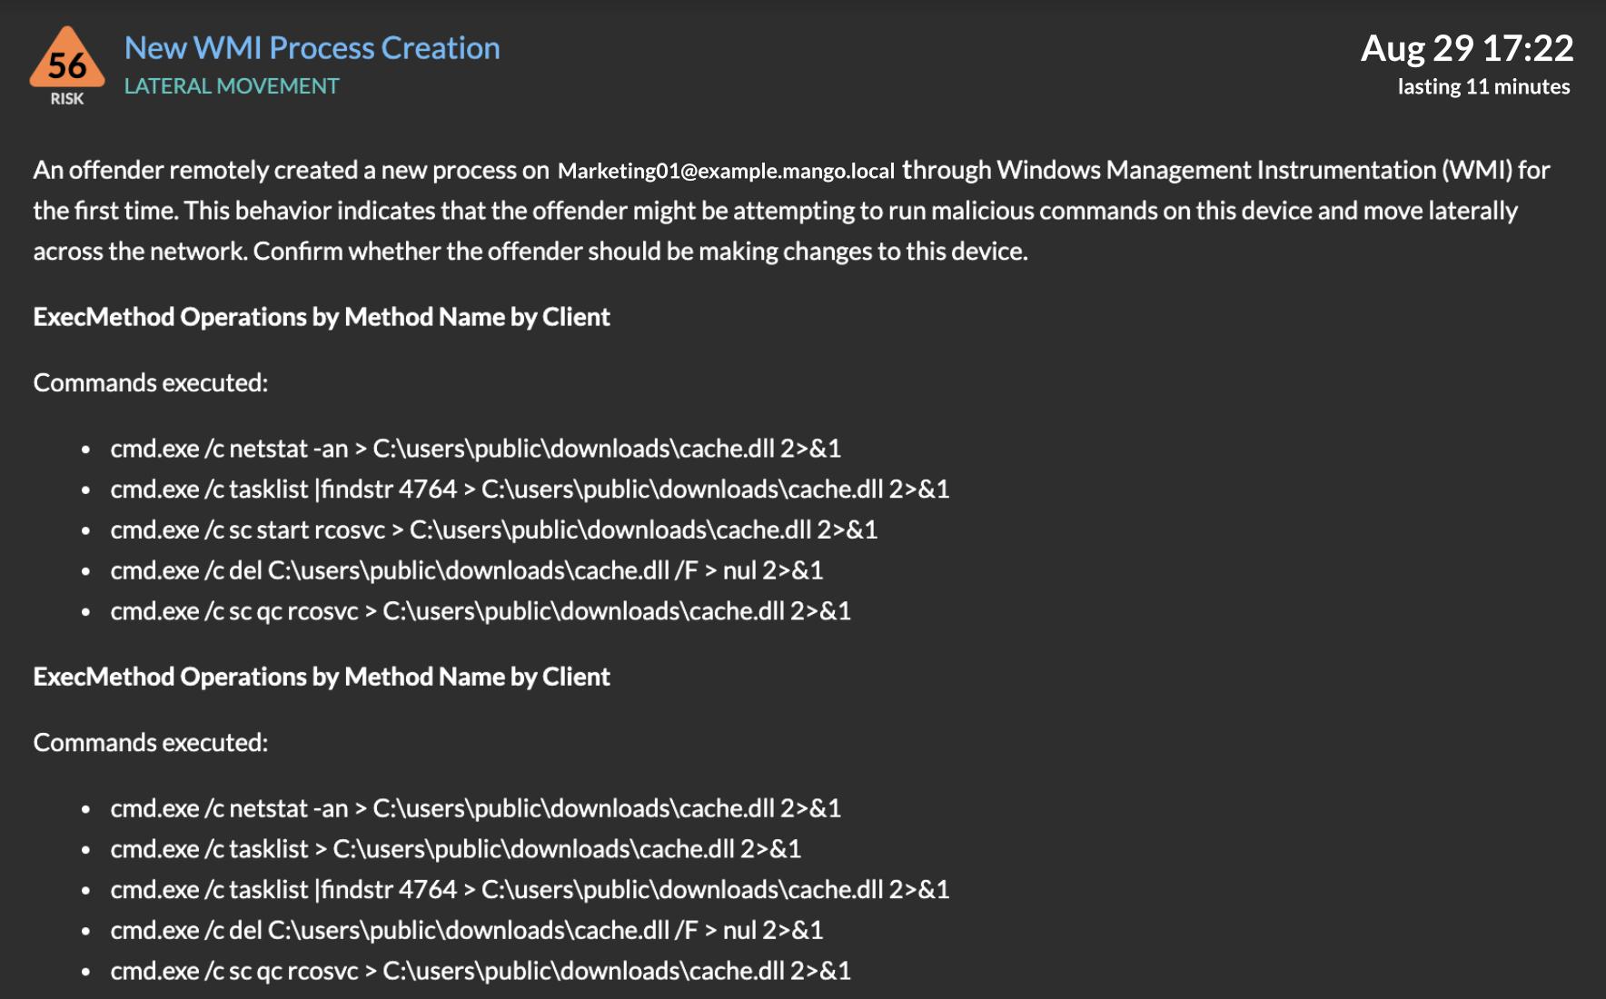This screenshot has height=999, width=1606.
Task: Click the netstat -an command in first list
Action: pyautogui.click(x=475, y=449)
